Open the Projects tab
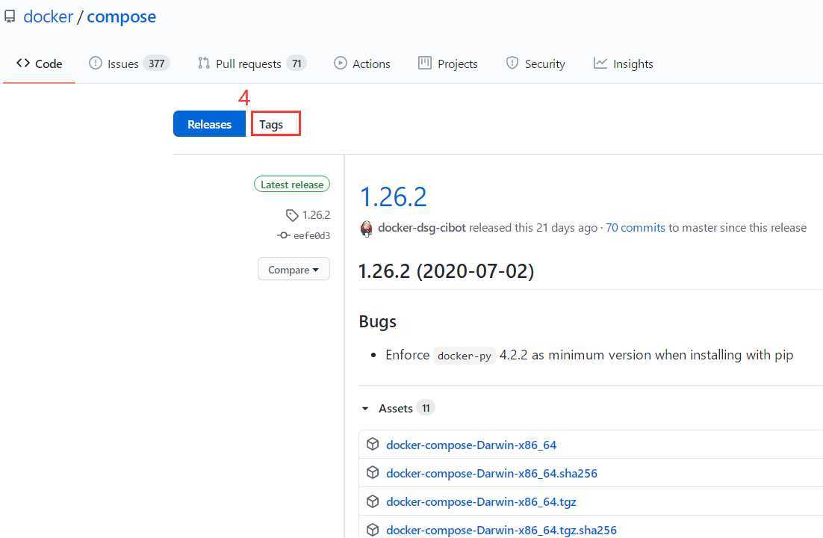 click(447, 64)
